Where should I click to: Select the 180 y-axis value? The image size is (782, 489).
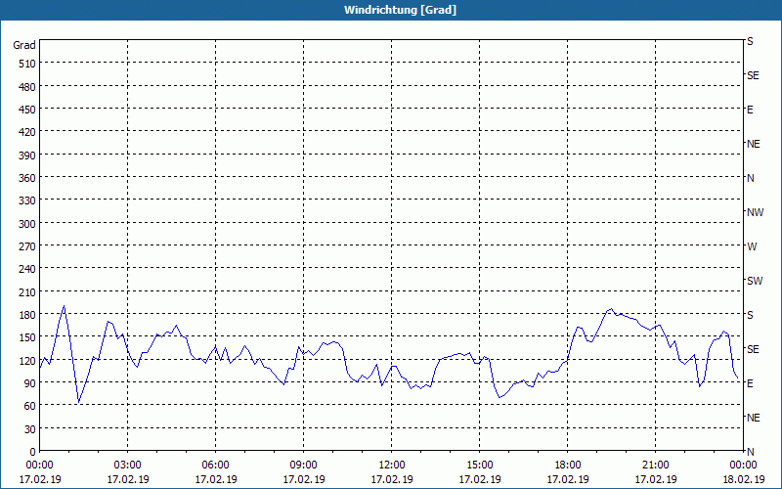click(28, 315)
